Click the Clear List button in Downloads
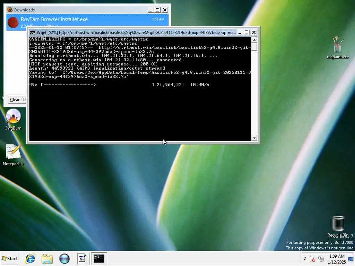This screenshot has height=266, width=355. (x=18, y=100)
